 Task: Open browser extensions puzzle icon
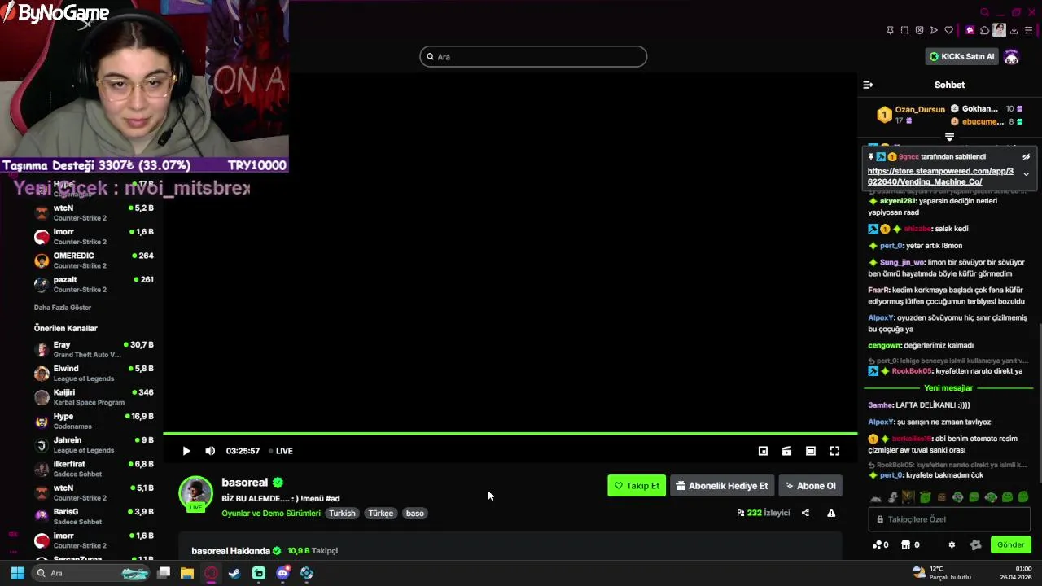tap(984, 30)
